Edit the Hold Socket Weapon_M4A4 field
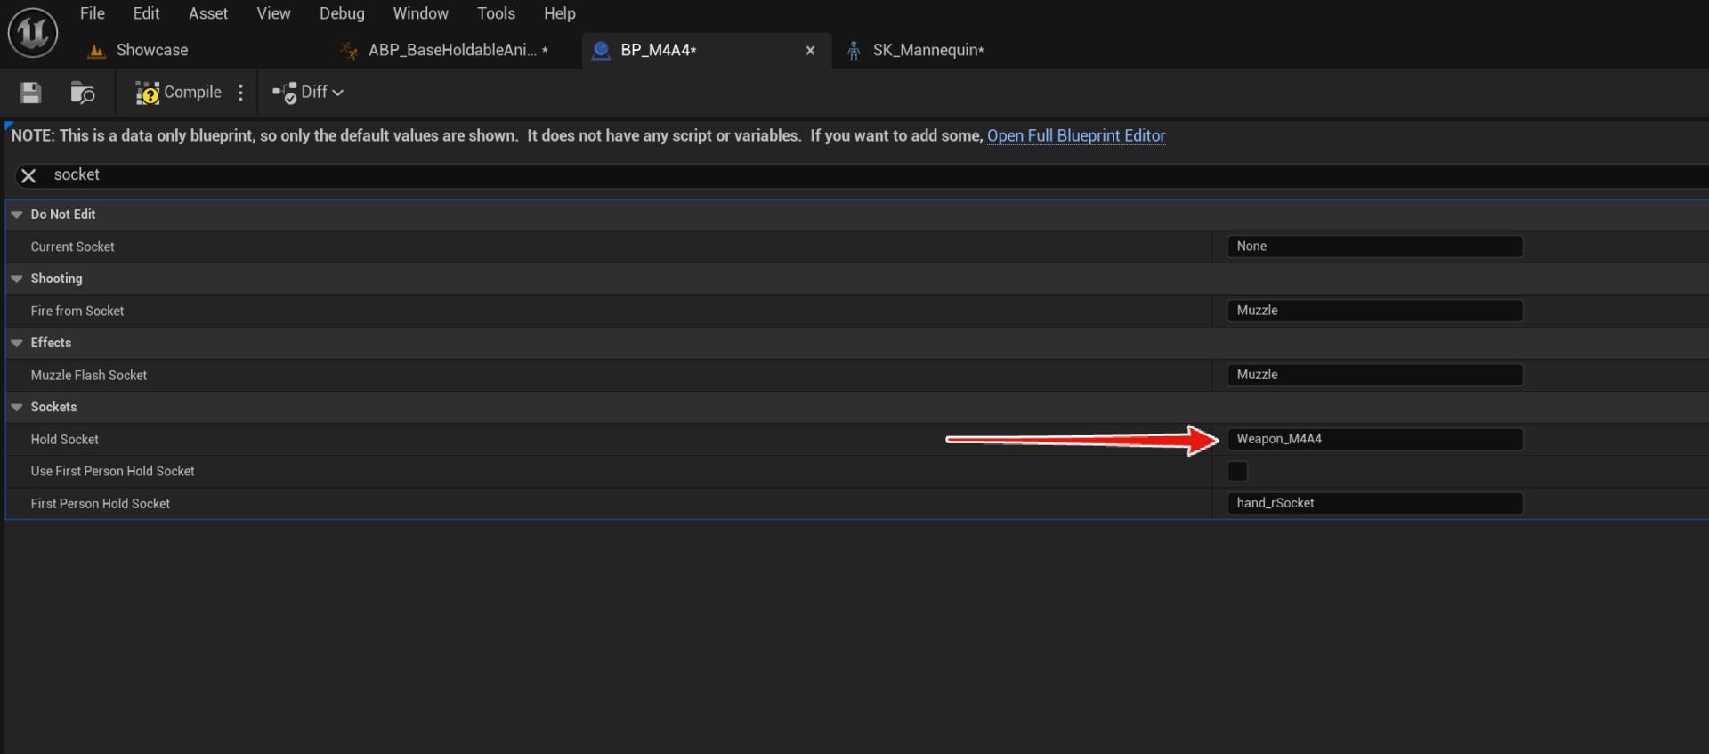The image size is (1709, 754). (1374, 439)
